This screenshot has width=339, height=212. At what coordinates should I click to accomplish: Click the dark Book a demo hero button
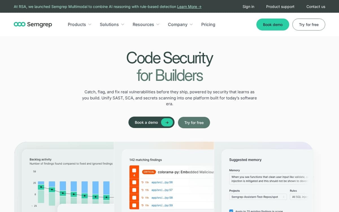(151, 122)
